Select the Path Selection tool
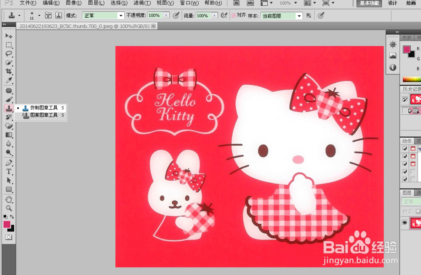Screen dimensions: 421x275 (x=8, y=181)
